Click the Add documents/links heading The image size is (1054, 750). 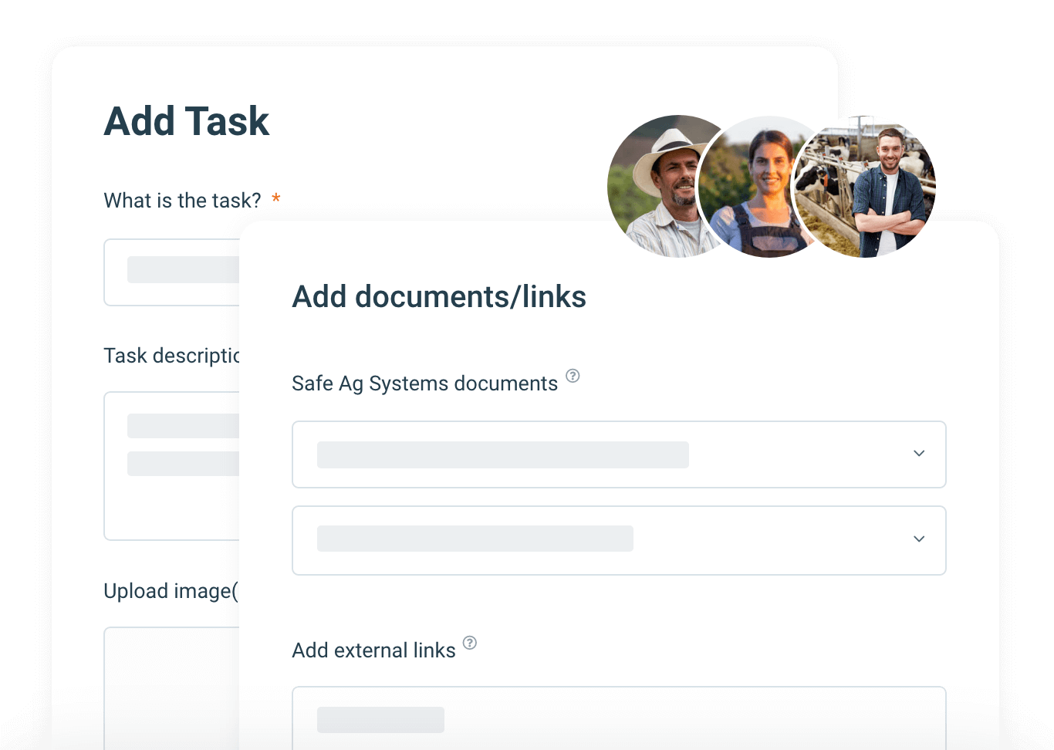pos(439,297)
